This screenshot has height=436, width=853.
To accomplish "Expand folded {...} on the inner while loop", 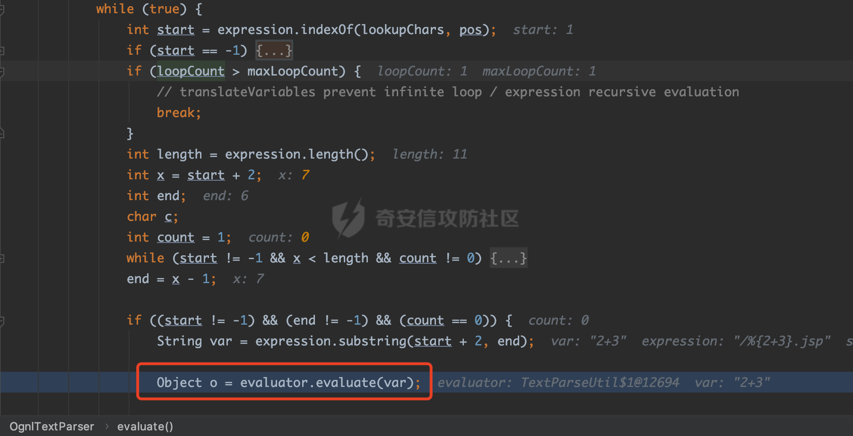I will (x=508, y=258).
